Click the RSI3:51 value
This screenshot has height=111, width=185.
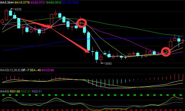coord(37,91)
